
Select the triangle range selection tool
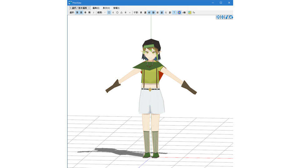(x=122, y=13)
